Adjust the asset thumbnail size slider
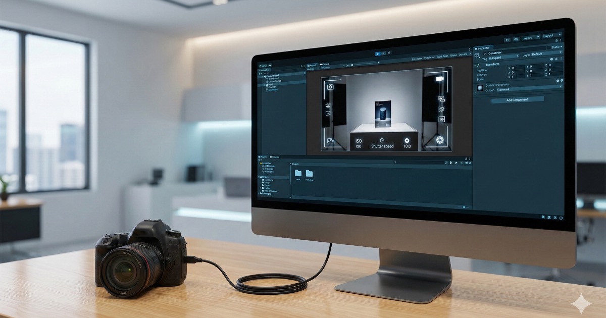 tap(464, 207)
